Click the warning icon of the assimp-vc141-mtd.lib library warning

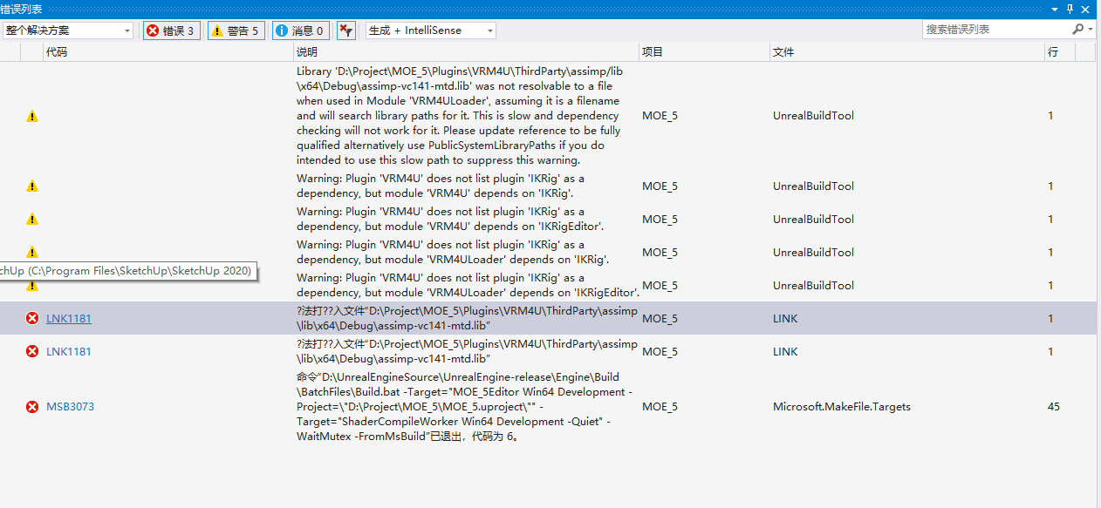(32, 116)
